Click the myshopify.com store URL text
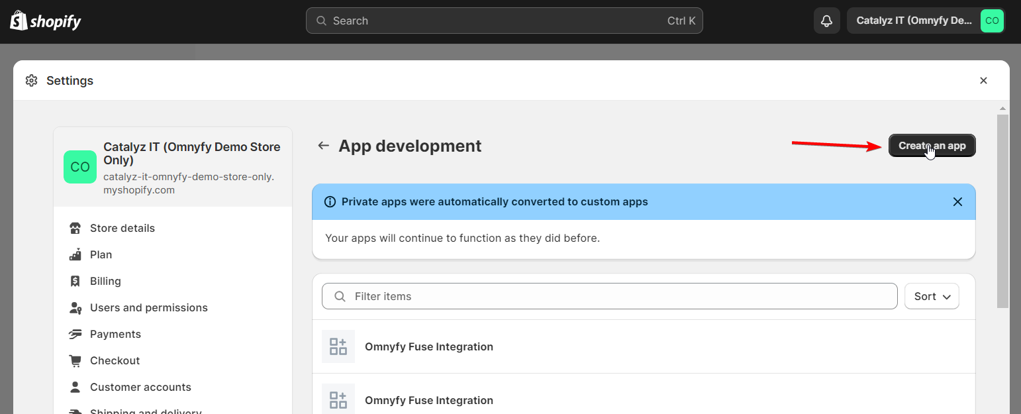Image resolution: width=1021 pixels, height=414 pixels. 189,183
